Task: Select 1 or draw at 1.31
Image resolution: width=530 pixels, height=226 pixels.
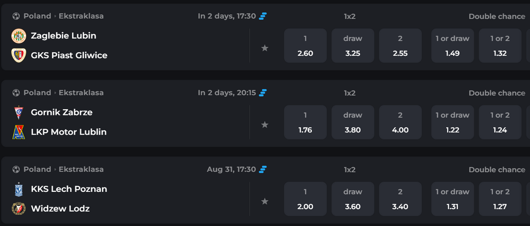Action: [x=452, y=199]
